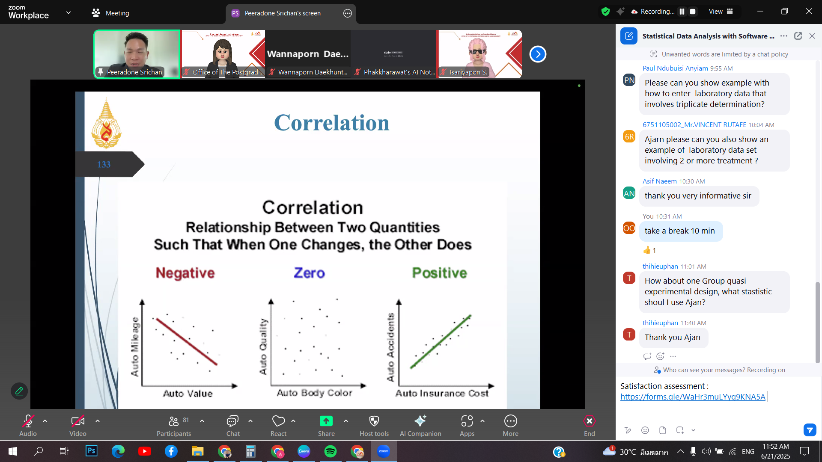Click the green Share screen icon
The width and height of the screenshot is (822, 462).
pyautogui.click(x=326, y=421)
